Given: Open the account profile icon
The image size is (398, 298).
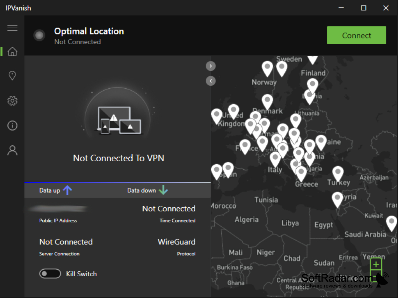Looking at the screenshot, I should [x=12, y=150].
